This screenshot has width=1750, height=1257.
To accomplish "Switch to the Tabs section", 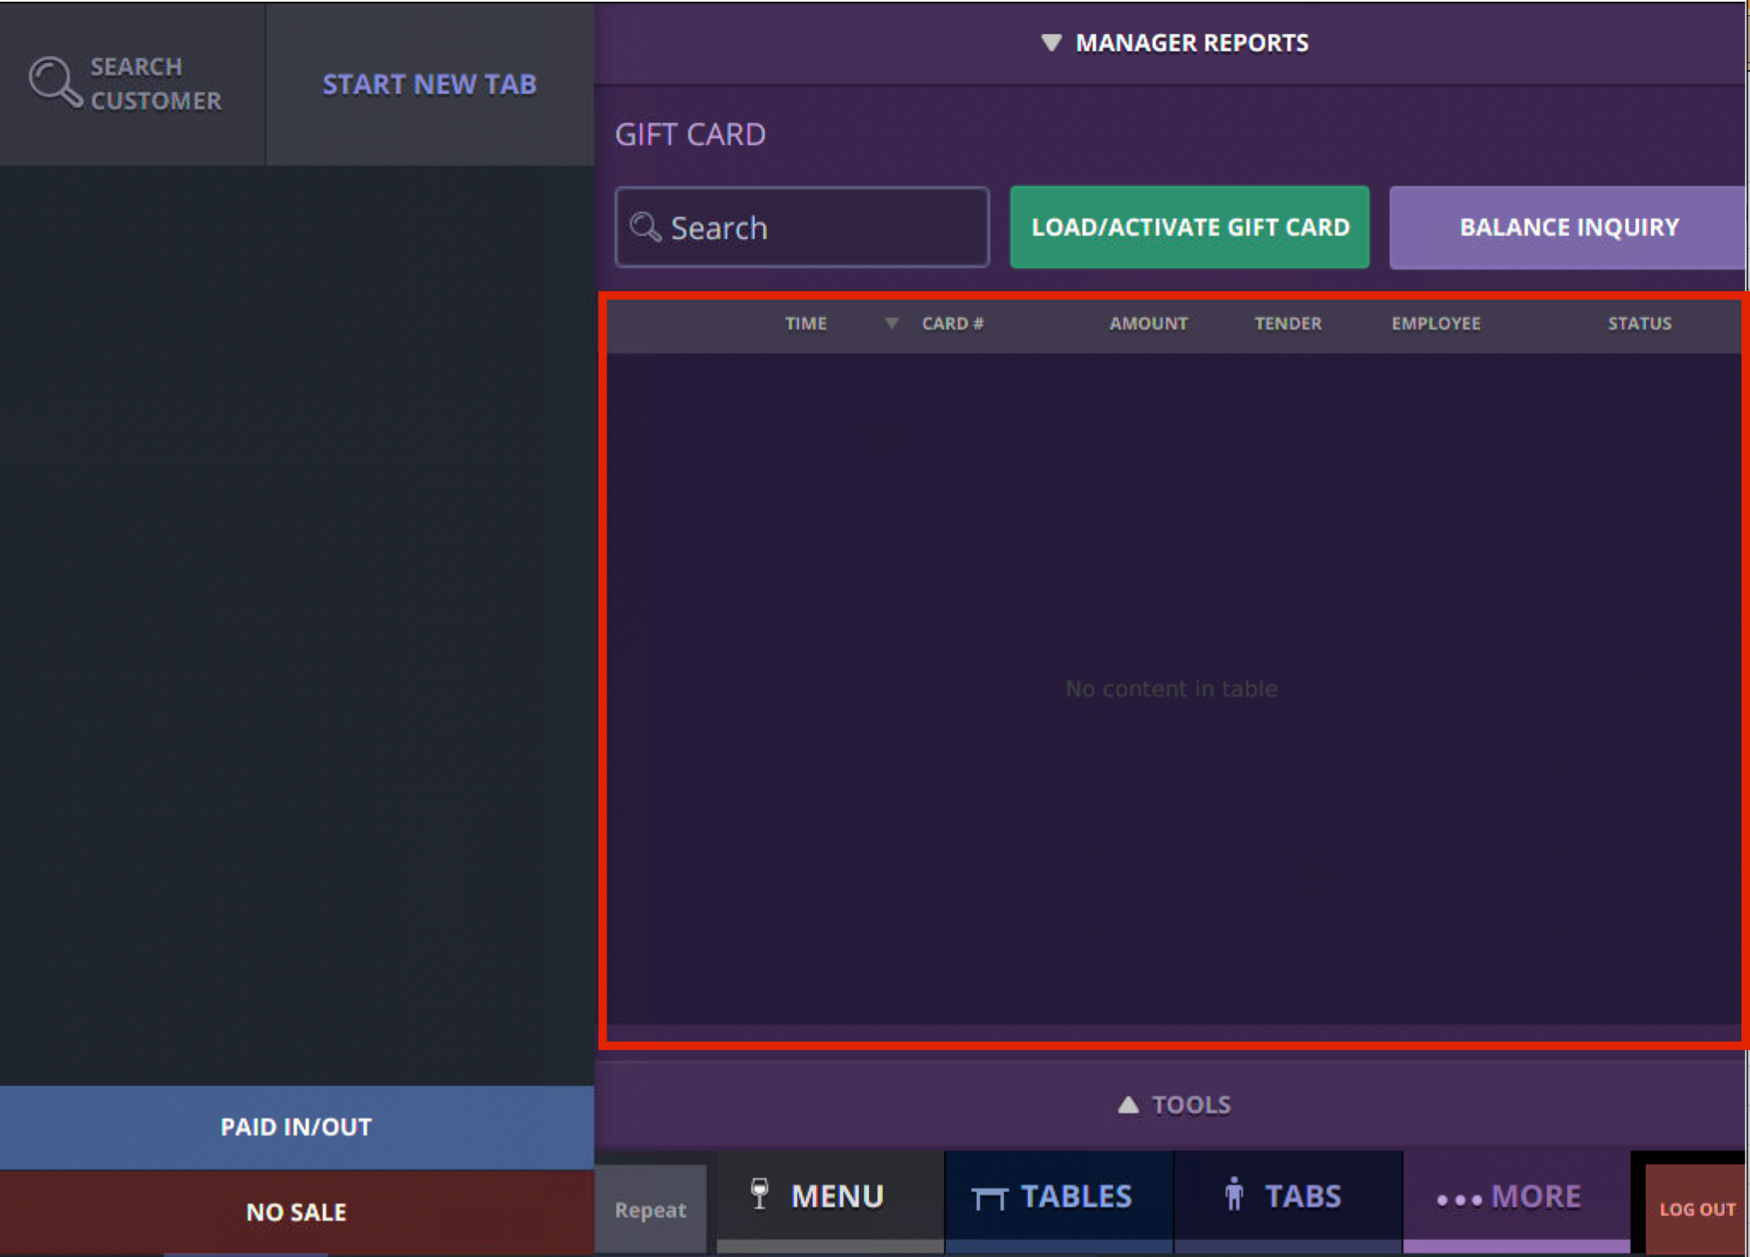I will click(1301, 1196).
